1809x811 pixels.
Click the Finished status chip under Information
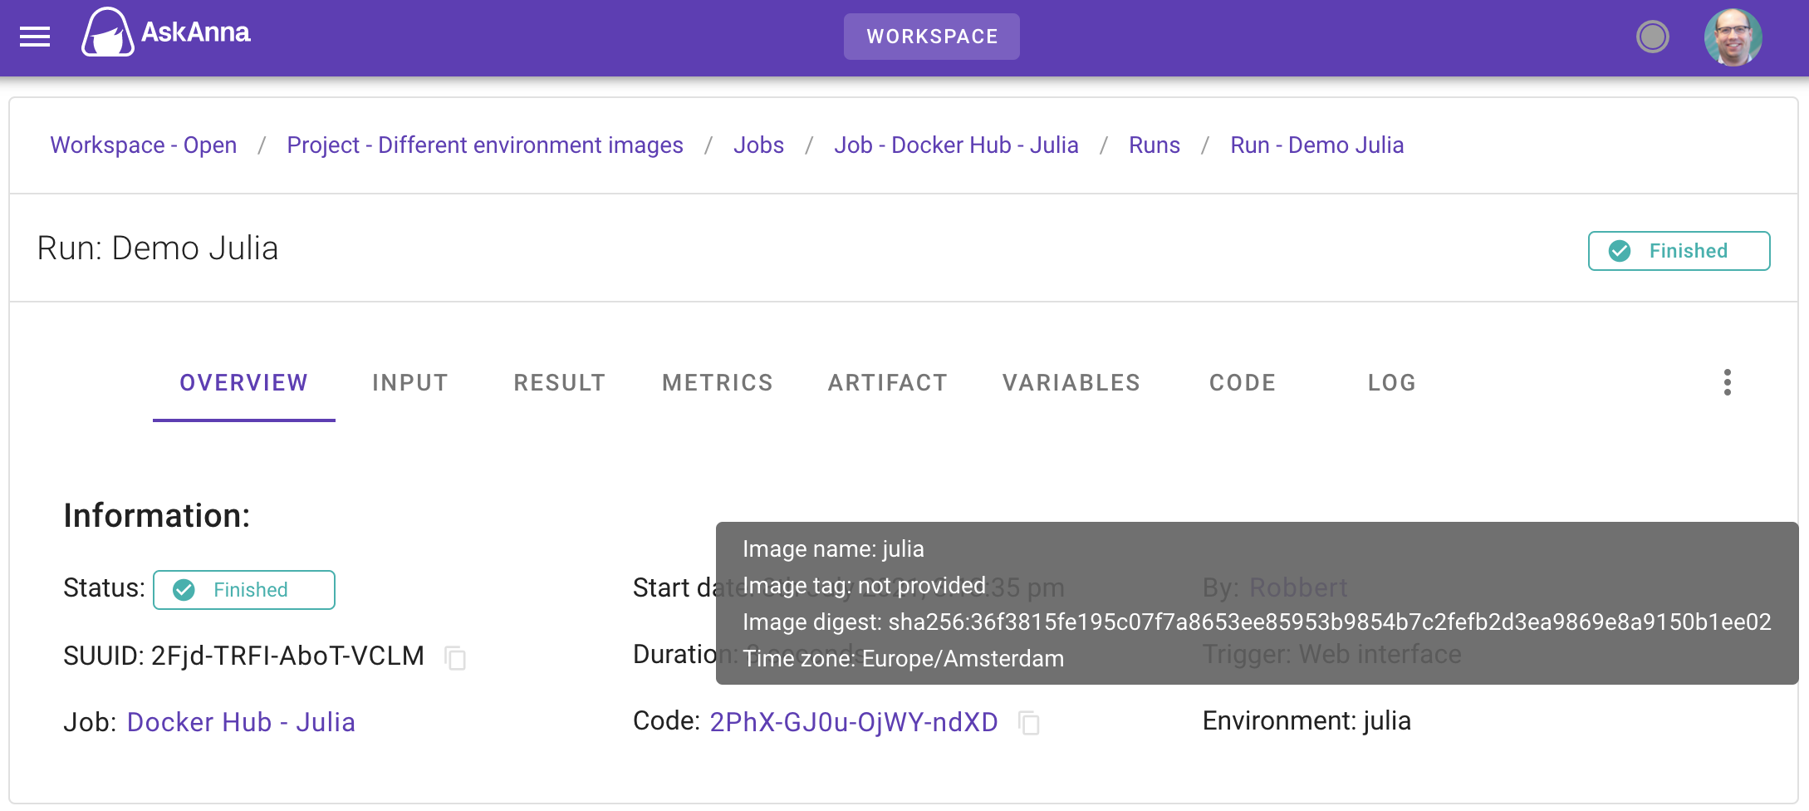[x=244, y=590]
